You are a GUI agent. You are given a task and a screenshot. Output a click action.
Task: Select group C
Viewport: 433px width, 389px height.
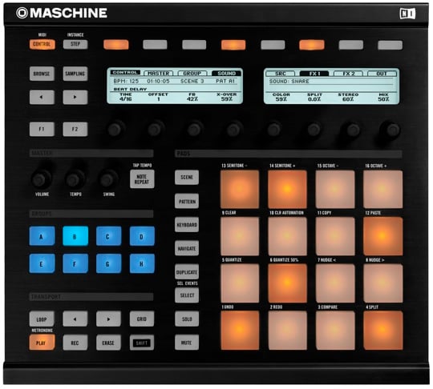[x=108, y=236]
